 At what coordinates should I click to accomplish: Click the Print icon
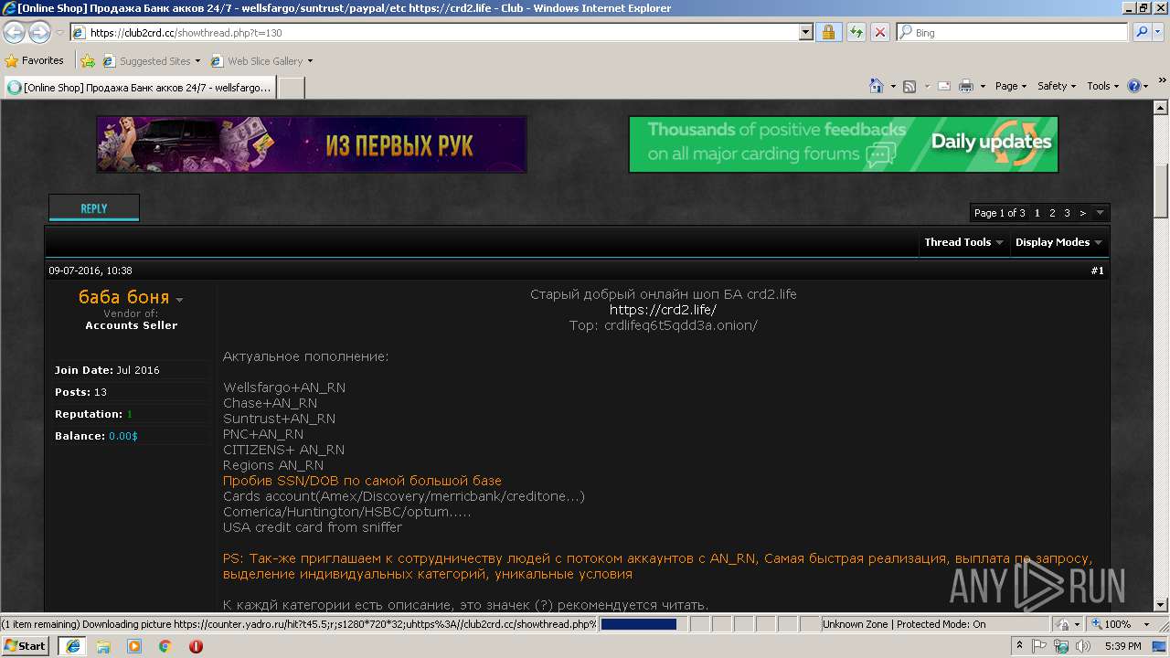click(966, 86)
